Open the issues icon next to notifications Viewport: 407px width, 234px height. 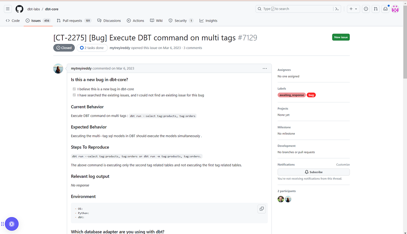tap(366, 8)
